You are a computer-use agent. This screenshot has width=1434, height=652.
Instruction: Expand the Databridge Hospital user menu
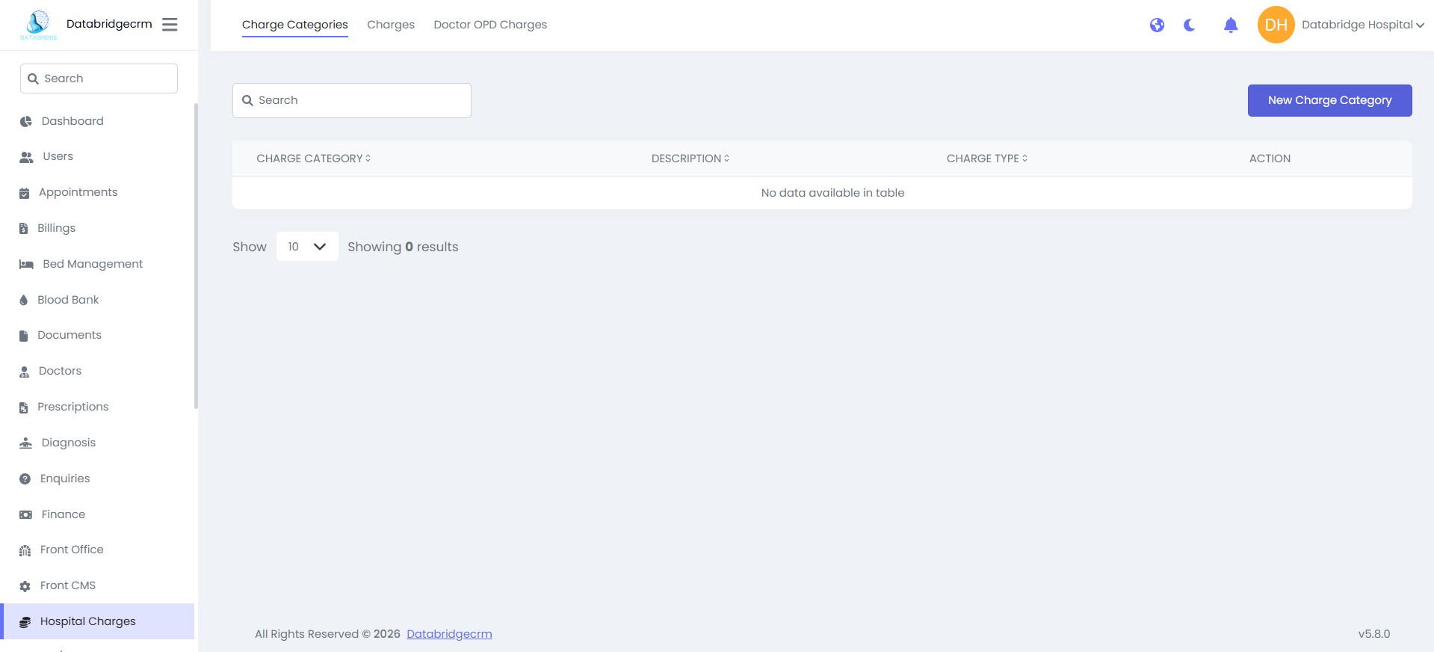(1362, 25)
